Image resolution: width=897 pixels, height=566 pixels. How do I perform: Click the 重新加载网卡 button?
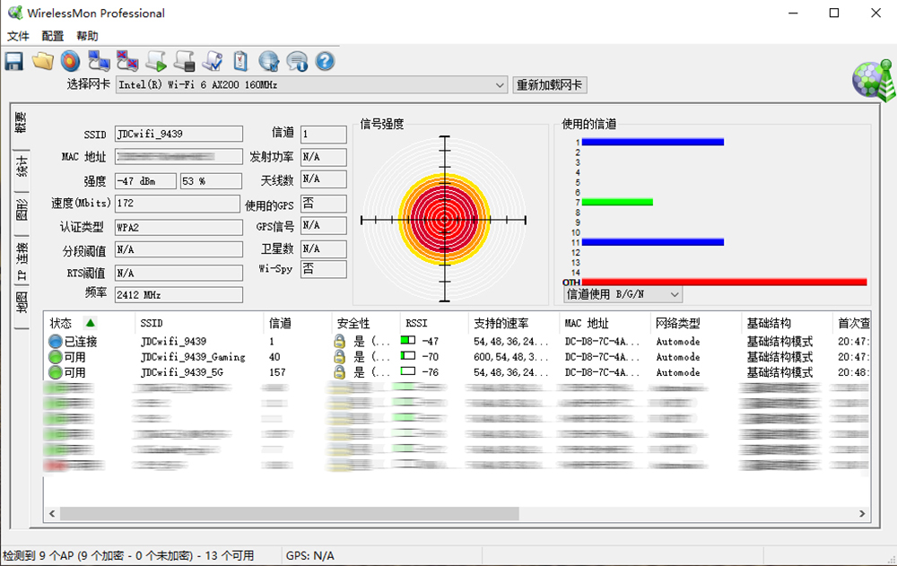548,85
